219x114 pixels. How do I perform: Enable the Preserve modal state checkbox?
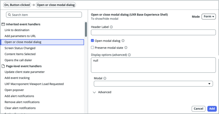92,48
